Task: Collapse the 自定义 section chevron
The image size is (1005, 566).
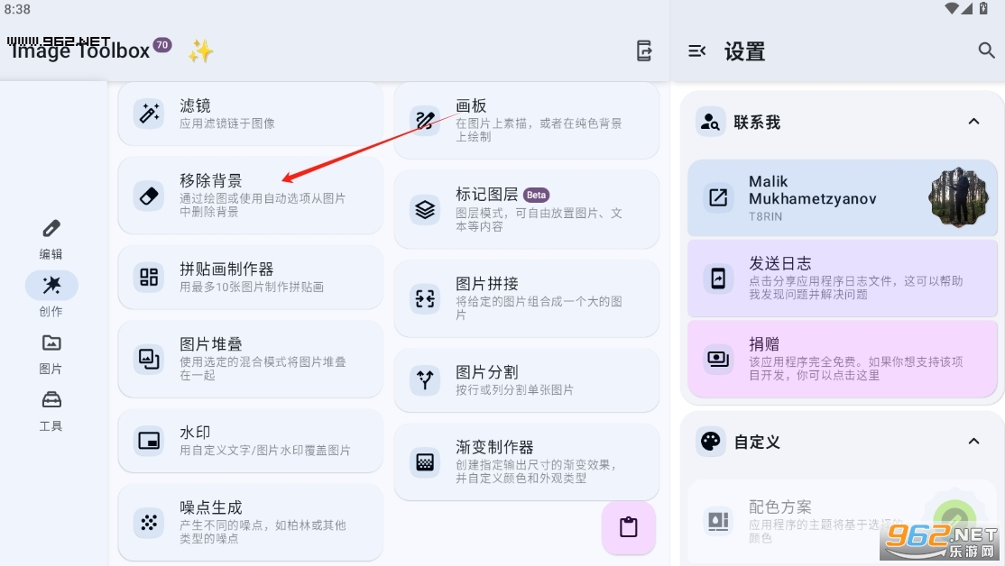Action: click(x=973, y=441)
